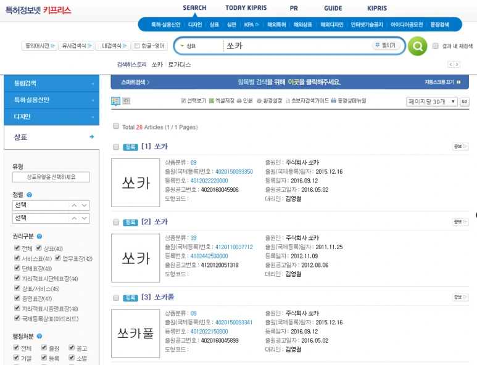Image resolution: width=477 pixels, height=365 pixels.
Task: Switch to list view icon
Action: tap(115, 101)
